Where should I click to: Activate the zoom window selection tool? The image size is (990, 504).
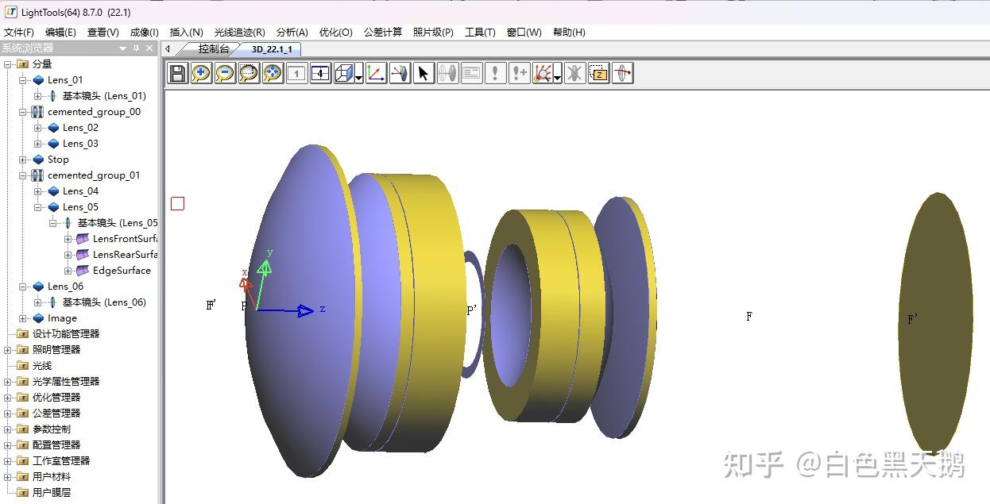coord(248,72)
